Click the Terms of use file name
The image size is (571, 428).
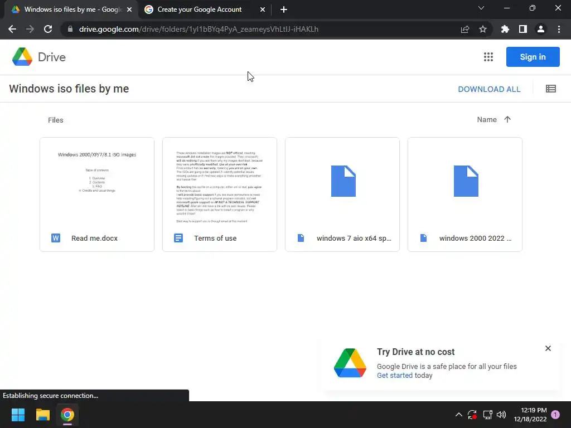[215, 239]
